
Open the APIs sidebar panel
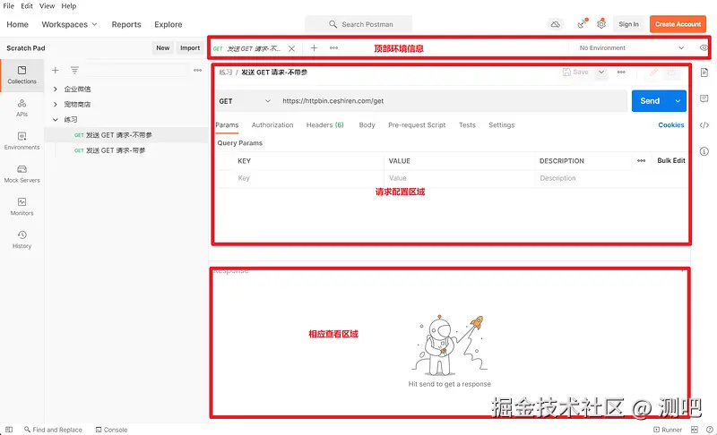(x=22, y=107)
